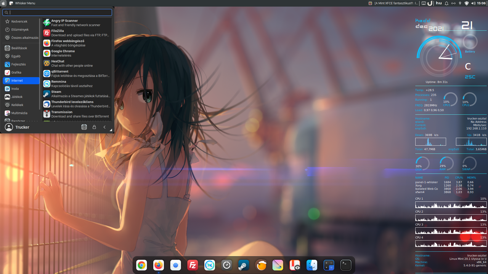Screen dimensions: 488x274
Task: Launch Steam from the dock
Action: coord(244,265)
